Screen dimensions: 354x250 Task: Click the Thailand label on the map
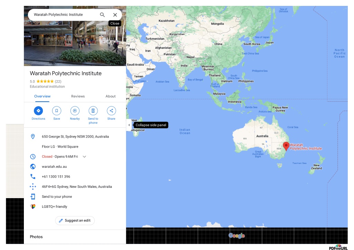coord(214,75)
